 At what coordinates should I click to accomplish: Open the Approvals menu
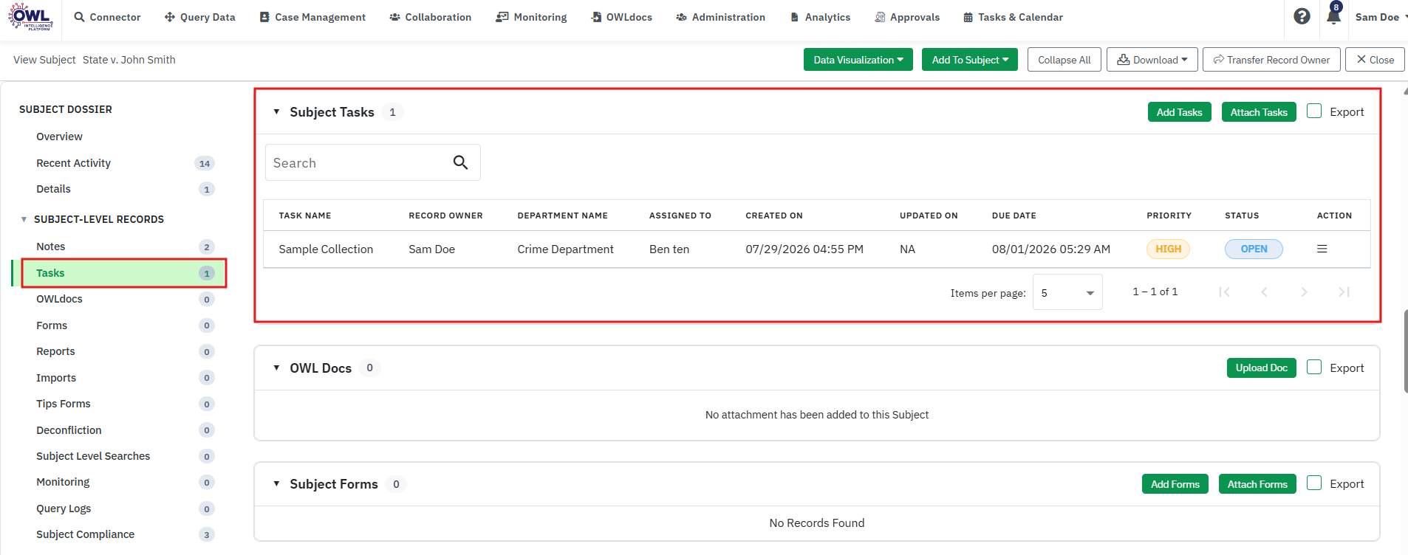tap(907, 17)
